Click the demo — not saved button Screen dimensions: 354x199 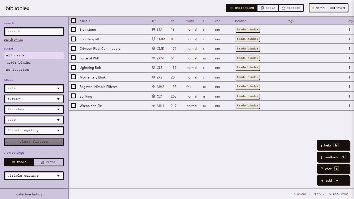[x=329, y=8]
